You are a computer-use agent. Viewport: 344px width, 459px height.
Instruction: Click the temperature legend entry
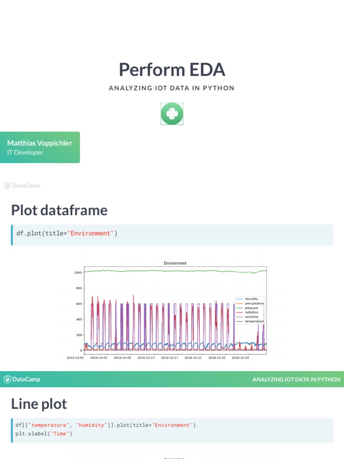click(254, 321)
